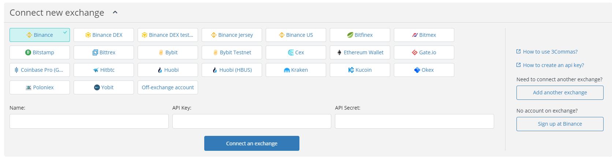The image size is (612, 157).
Task: Switch selection to Binance US
Action: pos(296,35)
